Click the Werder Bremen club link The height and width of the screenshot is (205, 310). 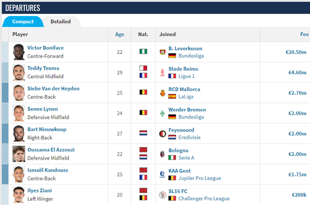[187, 110]
